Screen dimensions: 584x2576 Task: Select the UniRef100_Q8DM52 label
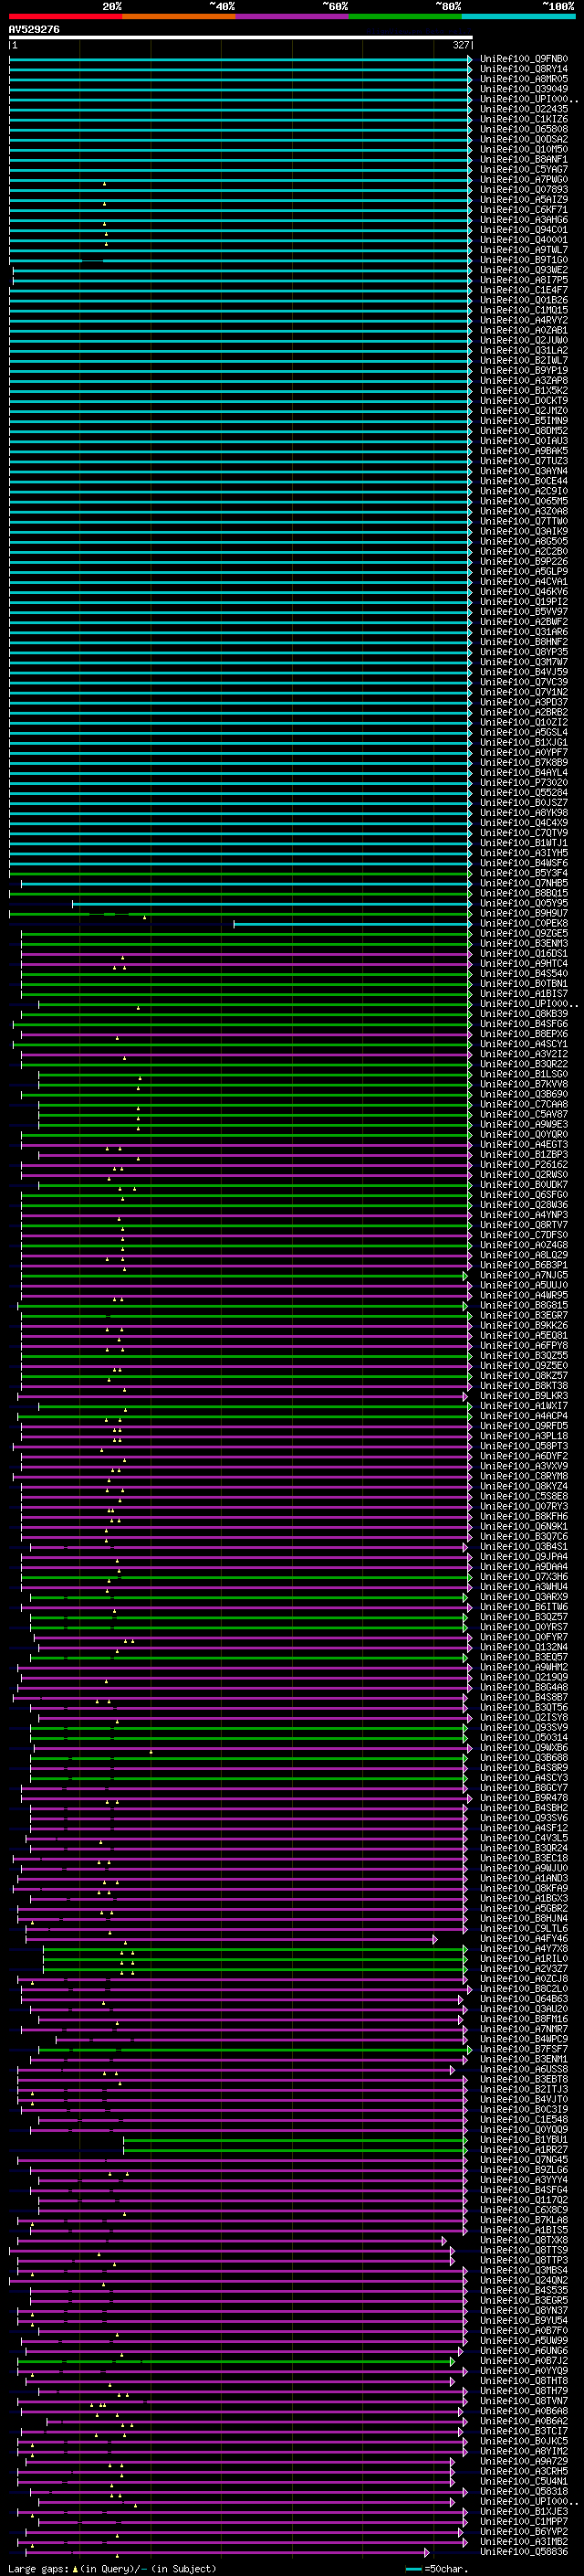coord(524,431)
